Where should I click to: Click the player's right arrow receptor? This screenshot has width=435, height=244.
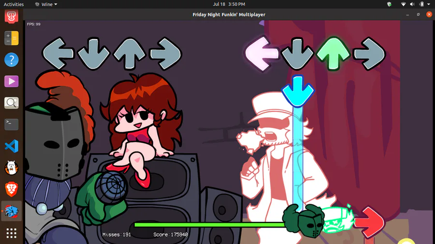click(369, 54)
